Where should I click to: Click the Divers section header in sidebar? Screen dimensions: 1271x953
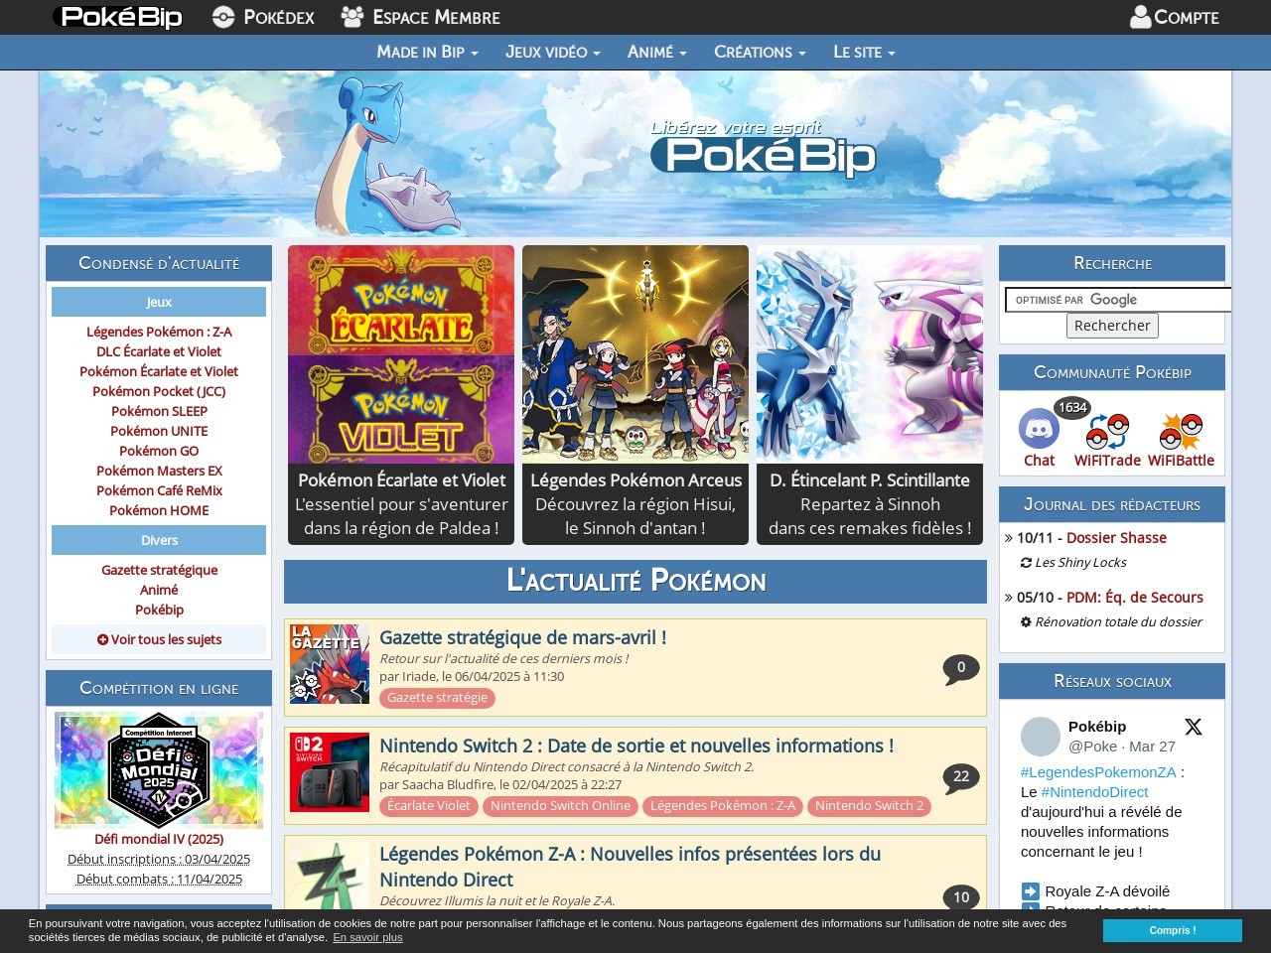[159, 540]
